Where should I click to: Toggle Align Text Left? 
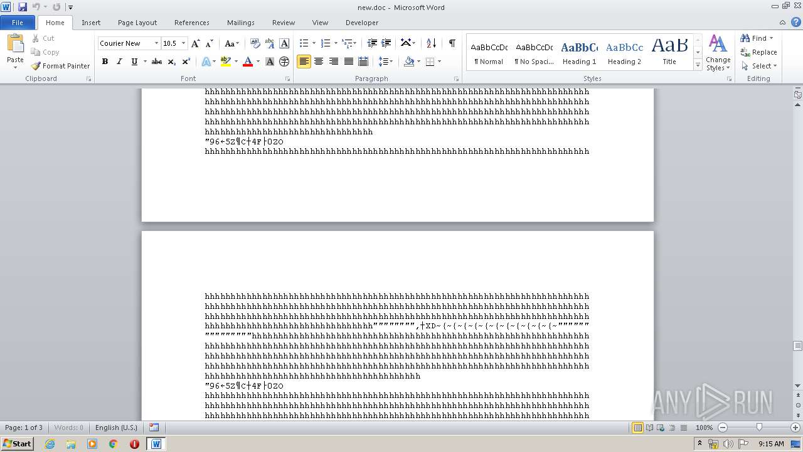pyautogui.click(x=304, y=62)
